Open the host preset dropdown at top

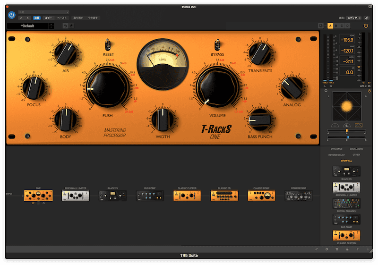43,12
